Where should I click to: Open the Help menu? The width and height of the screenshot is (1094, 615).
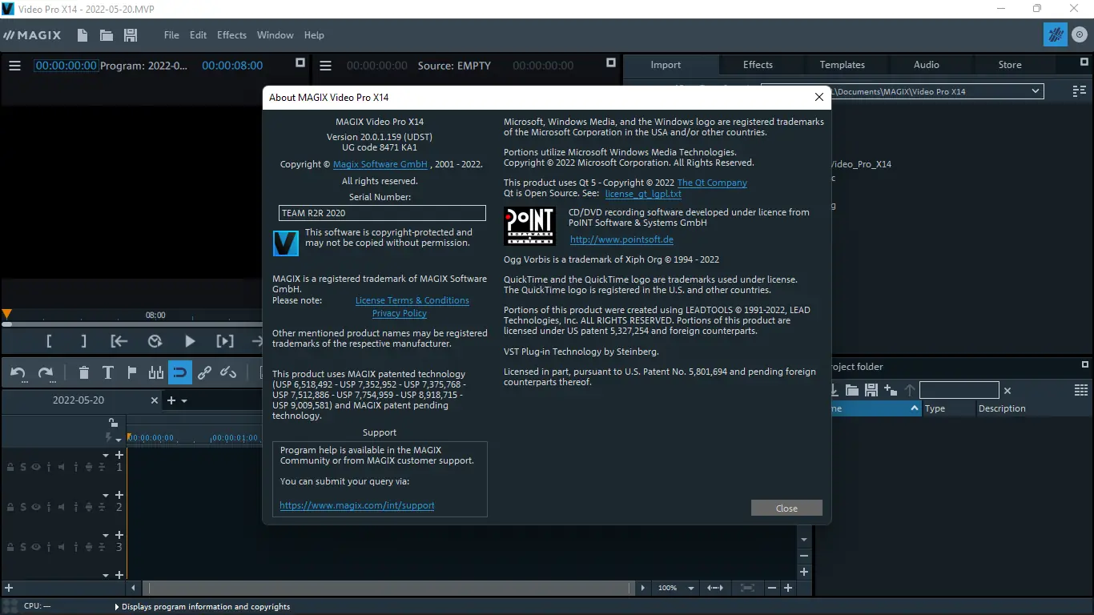point(314,35)
